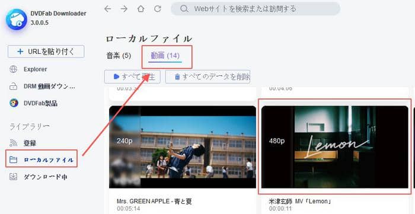This screenshot has width=415, height=214.
Task: Click the search magnifier icon
Action: 184,9
